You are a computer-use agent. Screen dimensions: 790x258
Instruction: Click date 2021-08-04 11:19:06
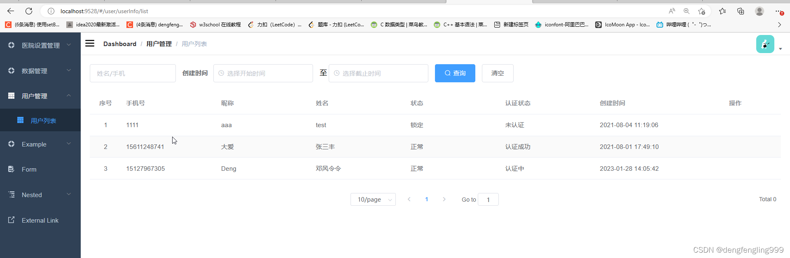point(629,125)
